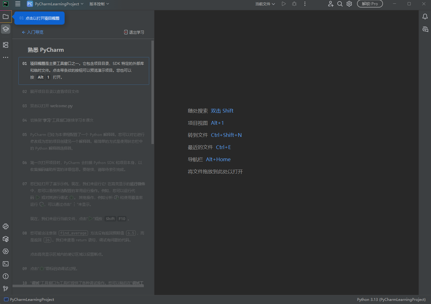This screenshot has height=304, width=431.
Task: Click the 点击以打开项目视图 tooltip
Action: pyautogui.click(x=39, y=18)
